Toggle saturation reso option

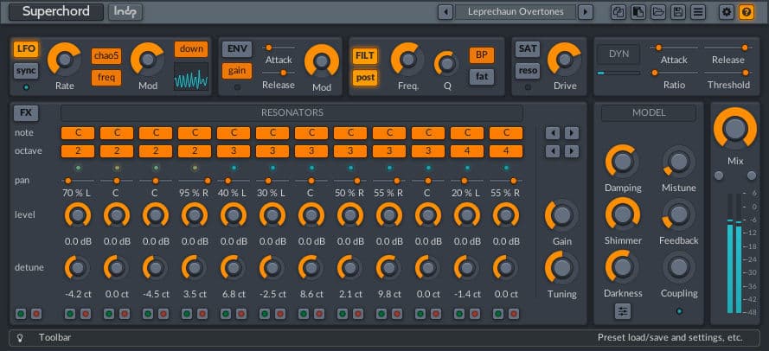coord(528,71)
